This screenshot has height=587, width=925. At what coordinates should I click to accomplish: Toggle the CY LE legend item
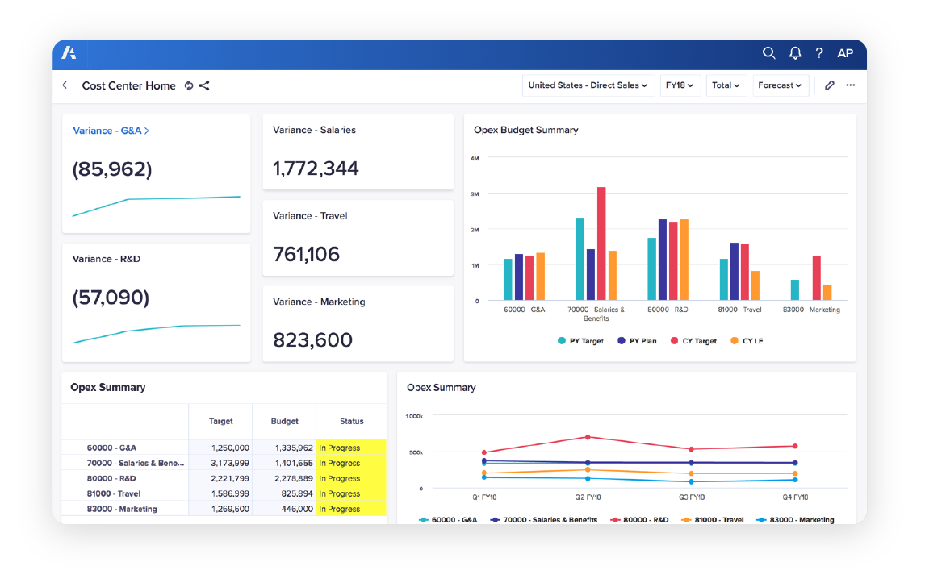pos(745,340)
